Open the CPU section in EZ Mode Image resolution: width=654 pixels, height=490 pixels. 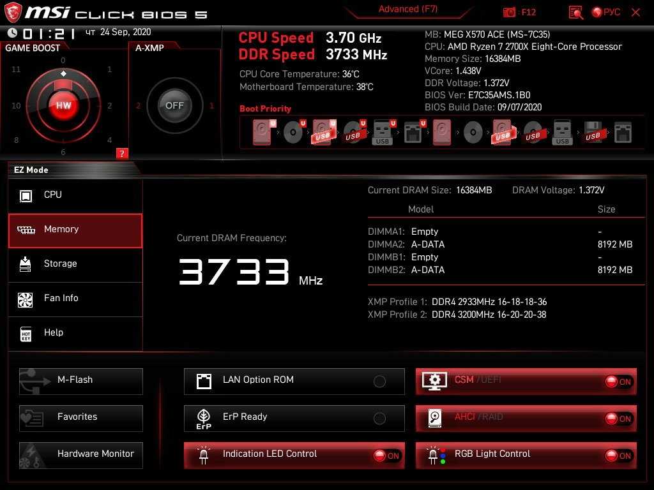pos(75,195)
